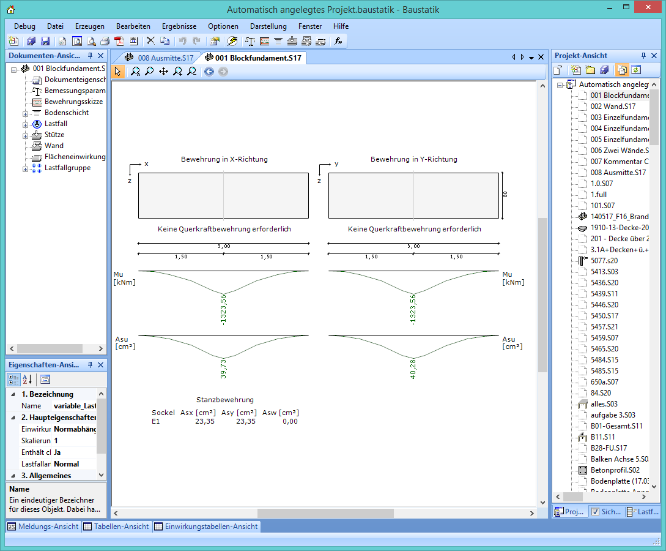Toggle the highlighted document list icon in Projekt-Ansicht

point(622,70)
